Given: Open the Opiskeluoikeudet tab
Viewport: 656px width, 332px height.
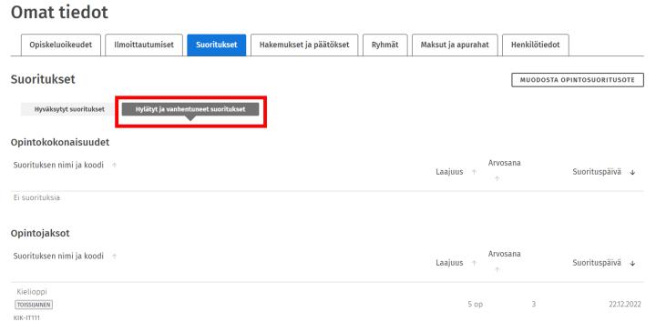Looking at the screenshot, I should point(61,45).
